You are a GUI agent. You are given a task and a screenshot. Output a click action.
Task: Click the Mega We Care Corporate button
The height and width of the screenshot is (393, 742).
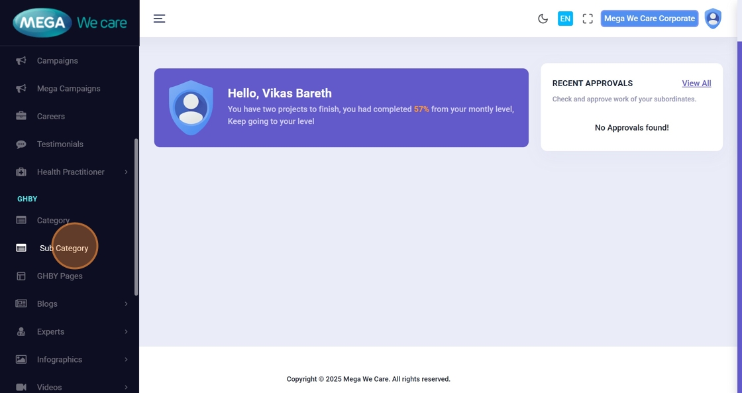(x=649, y=19)
